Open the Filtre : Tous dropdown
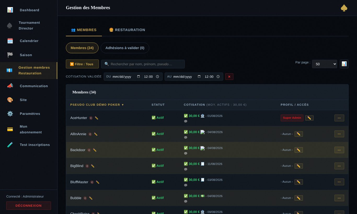 click(x=82, y=64)
